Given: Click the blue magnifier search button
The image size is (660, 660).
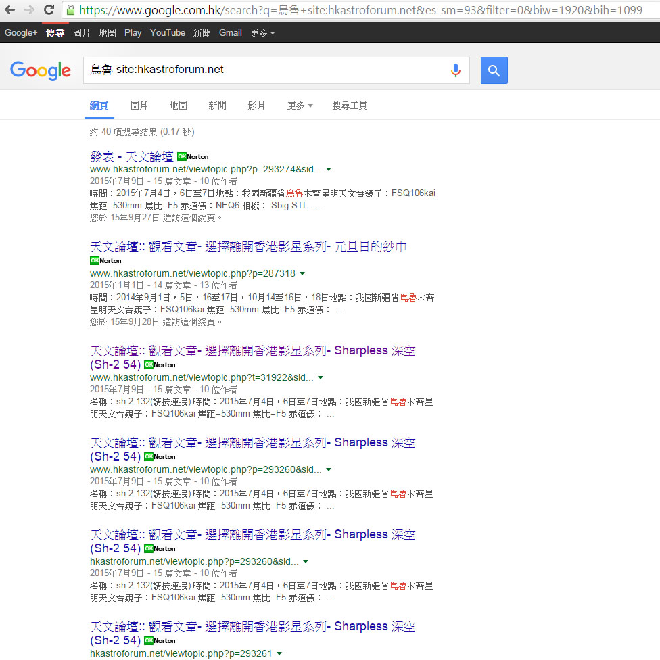Looking at the screenshot, I should point(494,70).
